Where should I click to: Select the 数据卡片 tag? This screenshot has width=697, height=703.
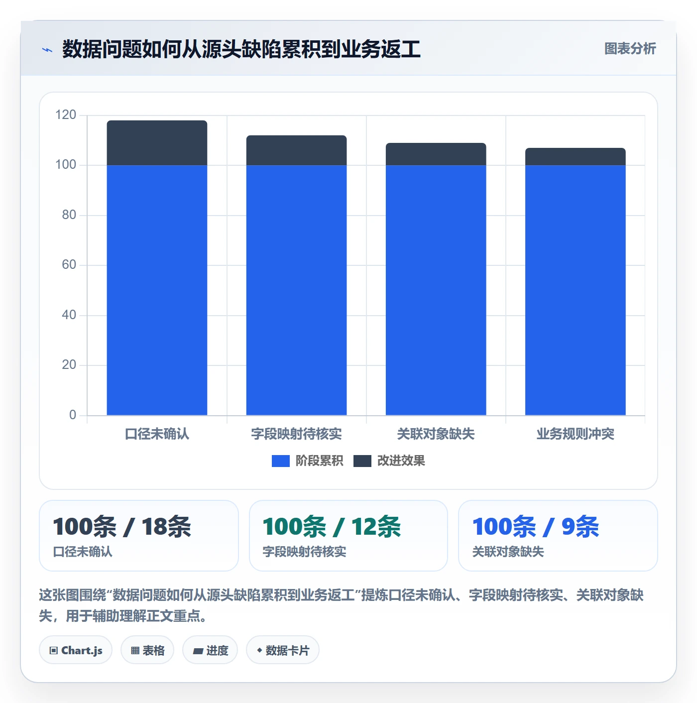pos(283,650)
